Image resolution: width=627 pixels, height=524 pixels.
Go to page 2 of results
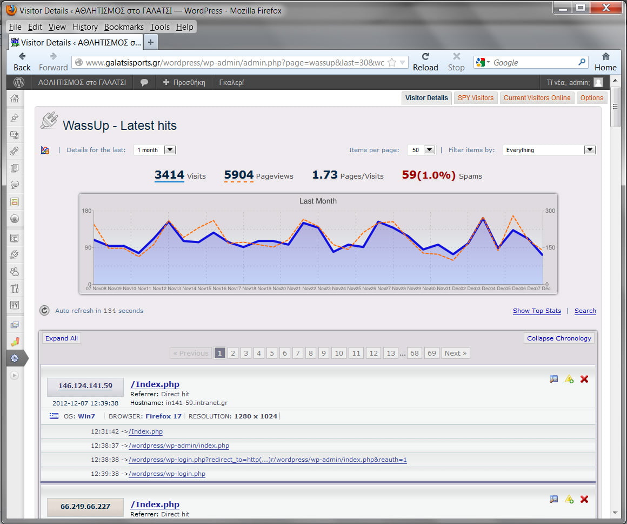[233, 353]
